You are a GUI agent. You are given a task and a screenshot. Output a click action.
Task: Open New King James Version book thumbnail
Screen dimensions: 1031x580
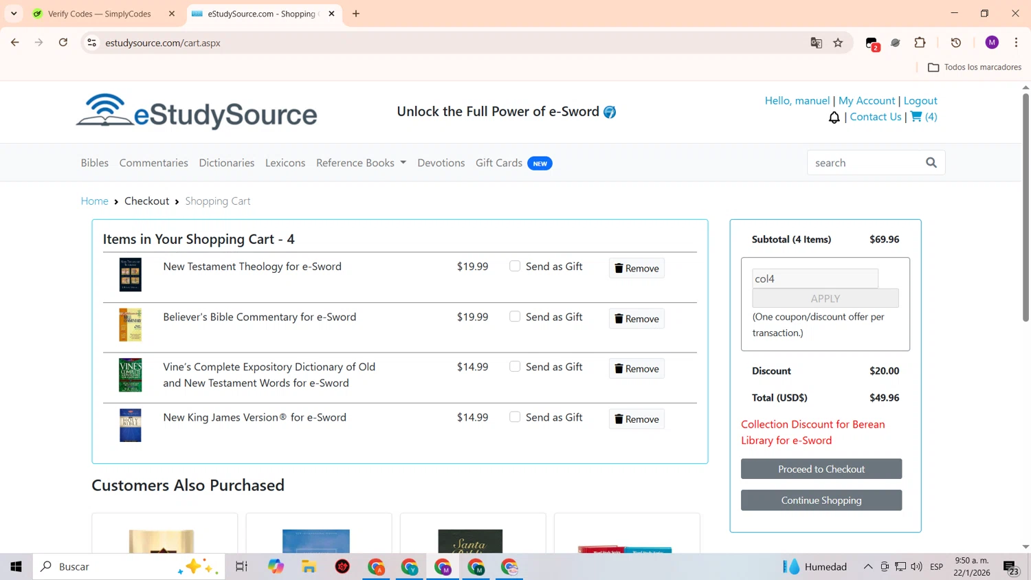click(x=130, y=425)
